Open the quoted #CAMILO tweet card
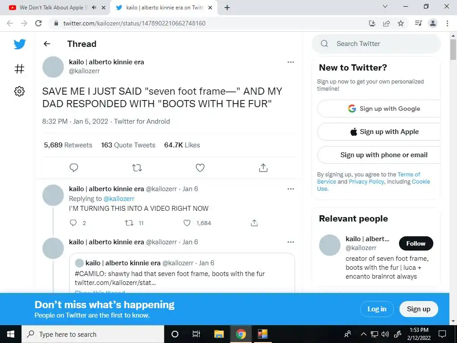Viewport: 457px width, 343px height. point(182,273)
